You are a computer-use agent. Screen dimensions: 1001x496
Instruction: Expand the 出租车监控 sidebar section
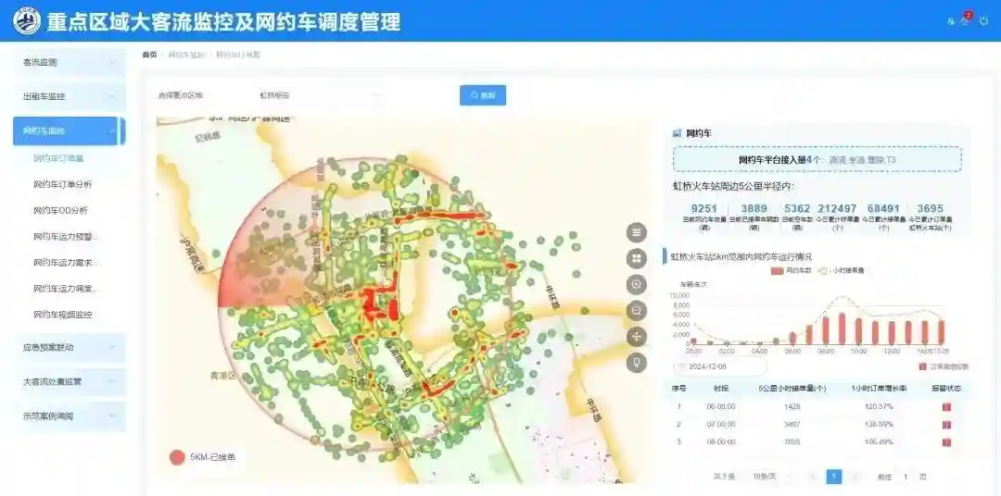[x=69, y=96]
